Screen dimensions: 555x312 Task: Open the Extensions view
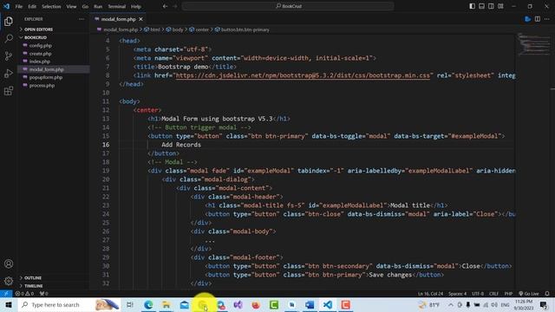(9, 91)
